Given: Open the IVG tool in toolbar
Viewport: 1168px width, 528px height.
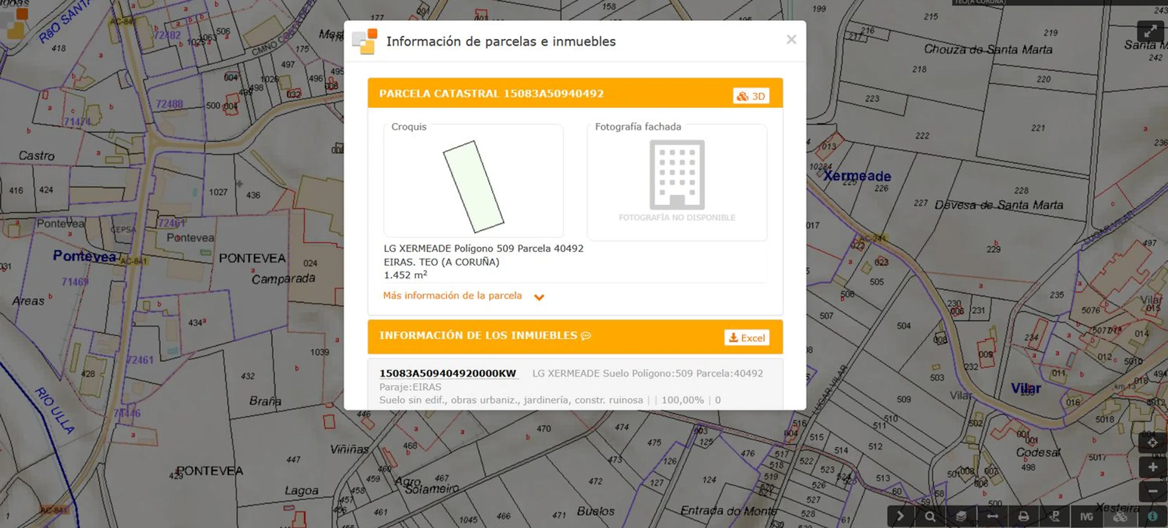Looking at the screenshot, I should point(1086,517).
